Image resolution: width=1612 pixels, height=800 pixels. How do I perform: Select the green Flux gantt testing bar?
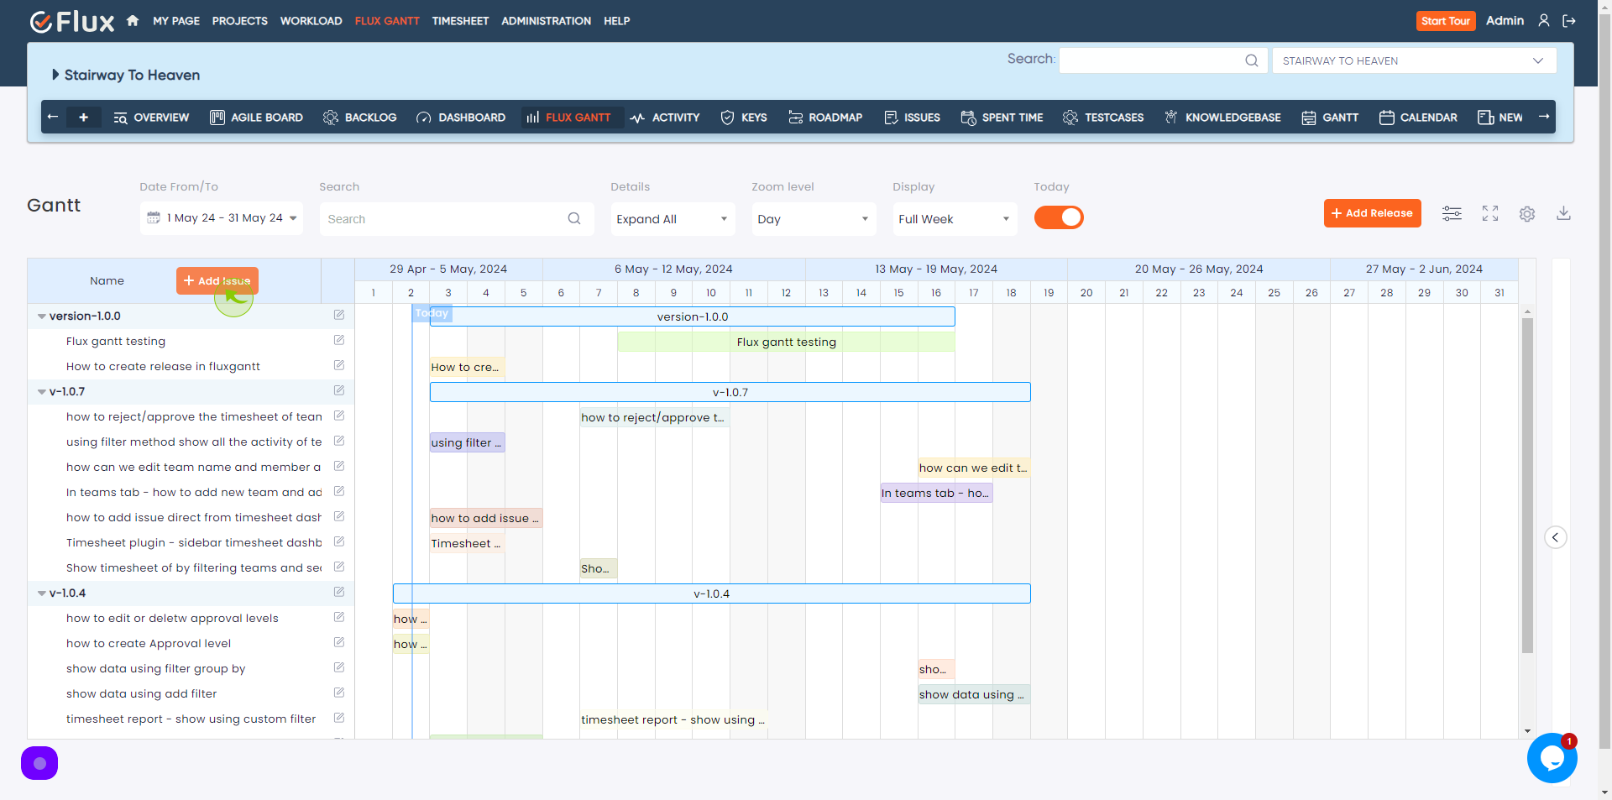[x=786, y=342]
